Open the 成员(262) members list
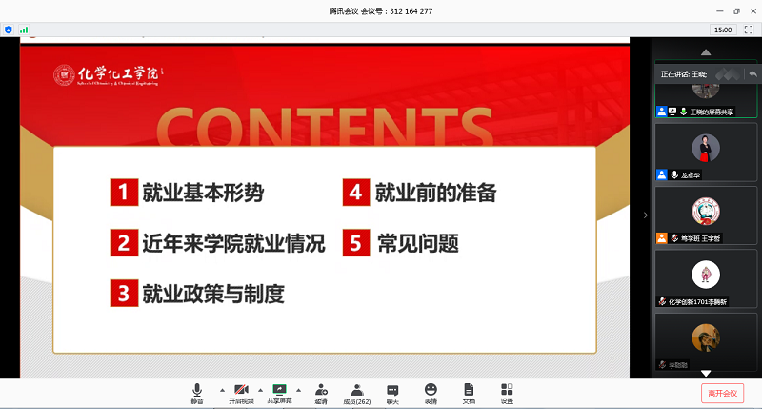762x409 pixels. coord(356,393)
